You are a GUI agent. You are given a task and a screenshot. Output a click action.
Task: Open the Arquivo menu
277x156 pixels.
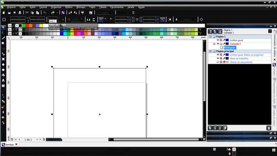pyautogui.click(x=11, y=7)
